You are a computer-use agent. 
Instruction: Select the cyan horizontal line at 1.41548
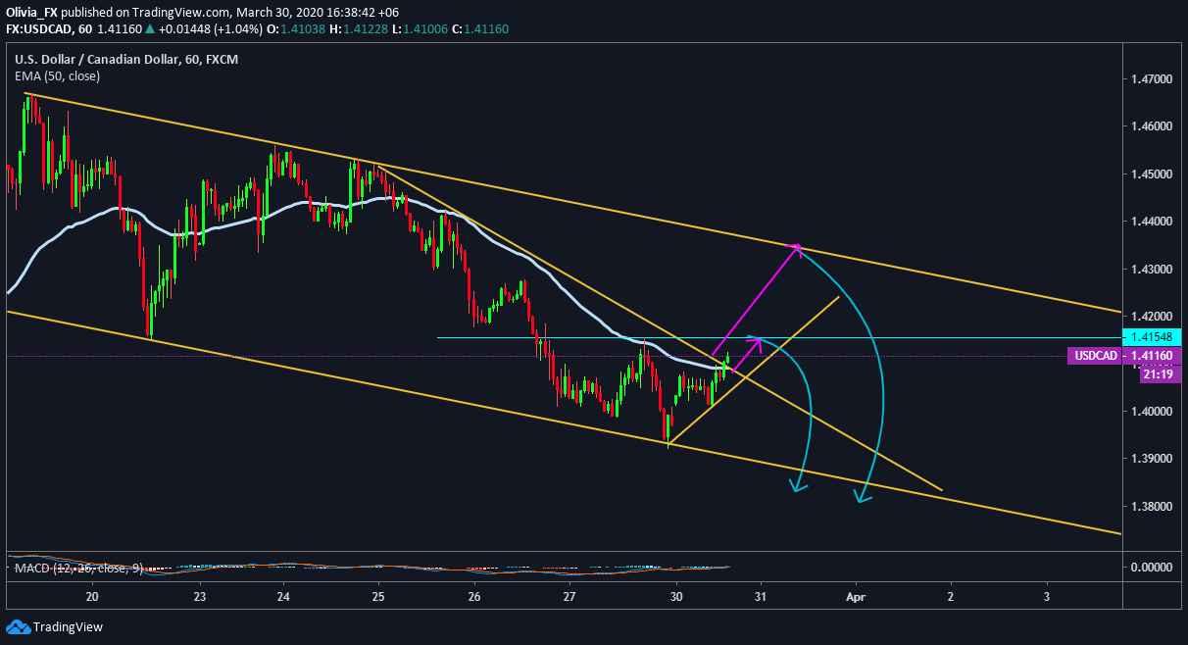click(x=779, y=337)
